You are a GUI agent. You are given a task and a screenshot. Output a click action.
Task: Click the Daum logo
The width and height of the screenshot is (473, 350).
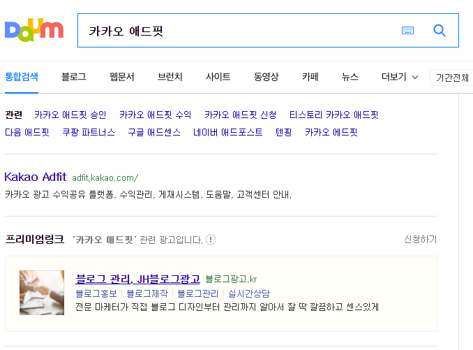[34, 30]
